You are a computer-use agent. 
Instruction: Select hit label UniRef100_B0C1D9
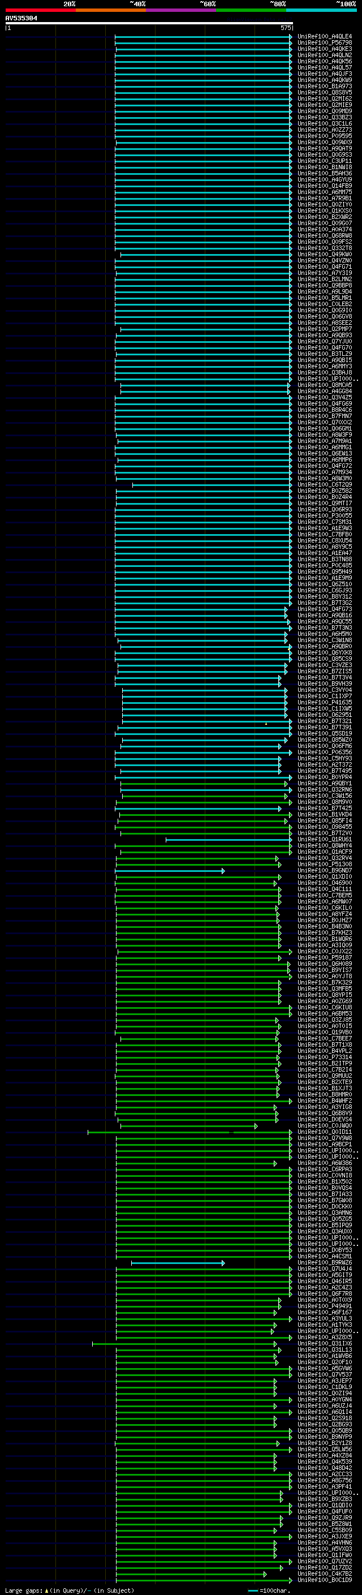(x=324, y=1580)
